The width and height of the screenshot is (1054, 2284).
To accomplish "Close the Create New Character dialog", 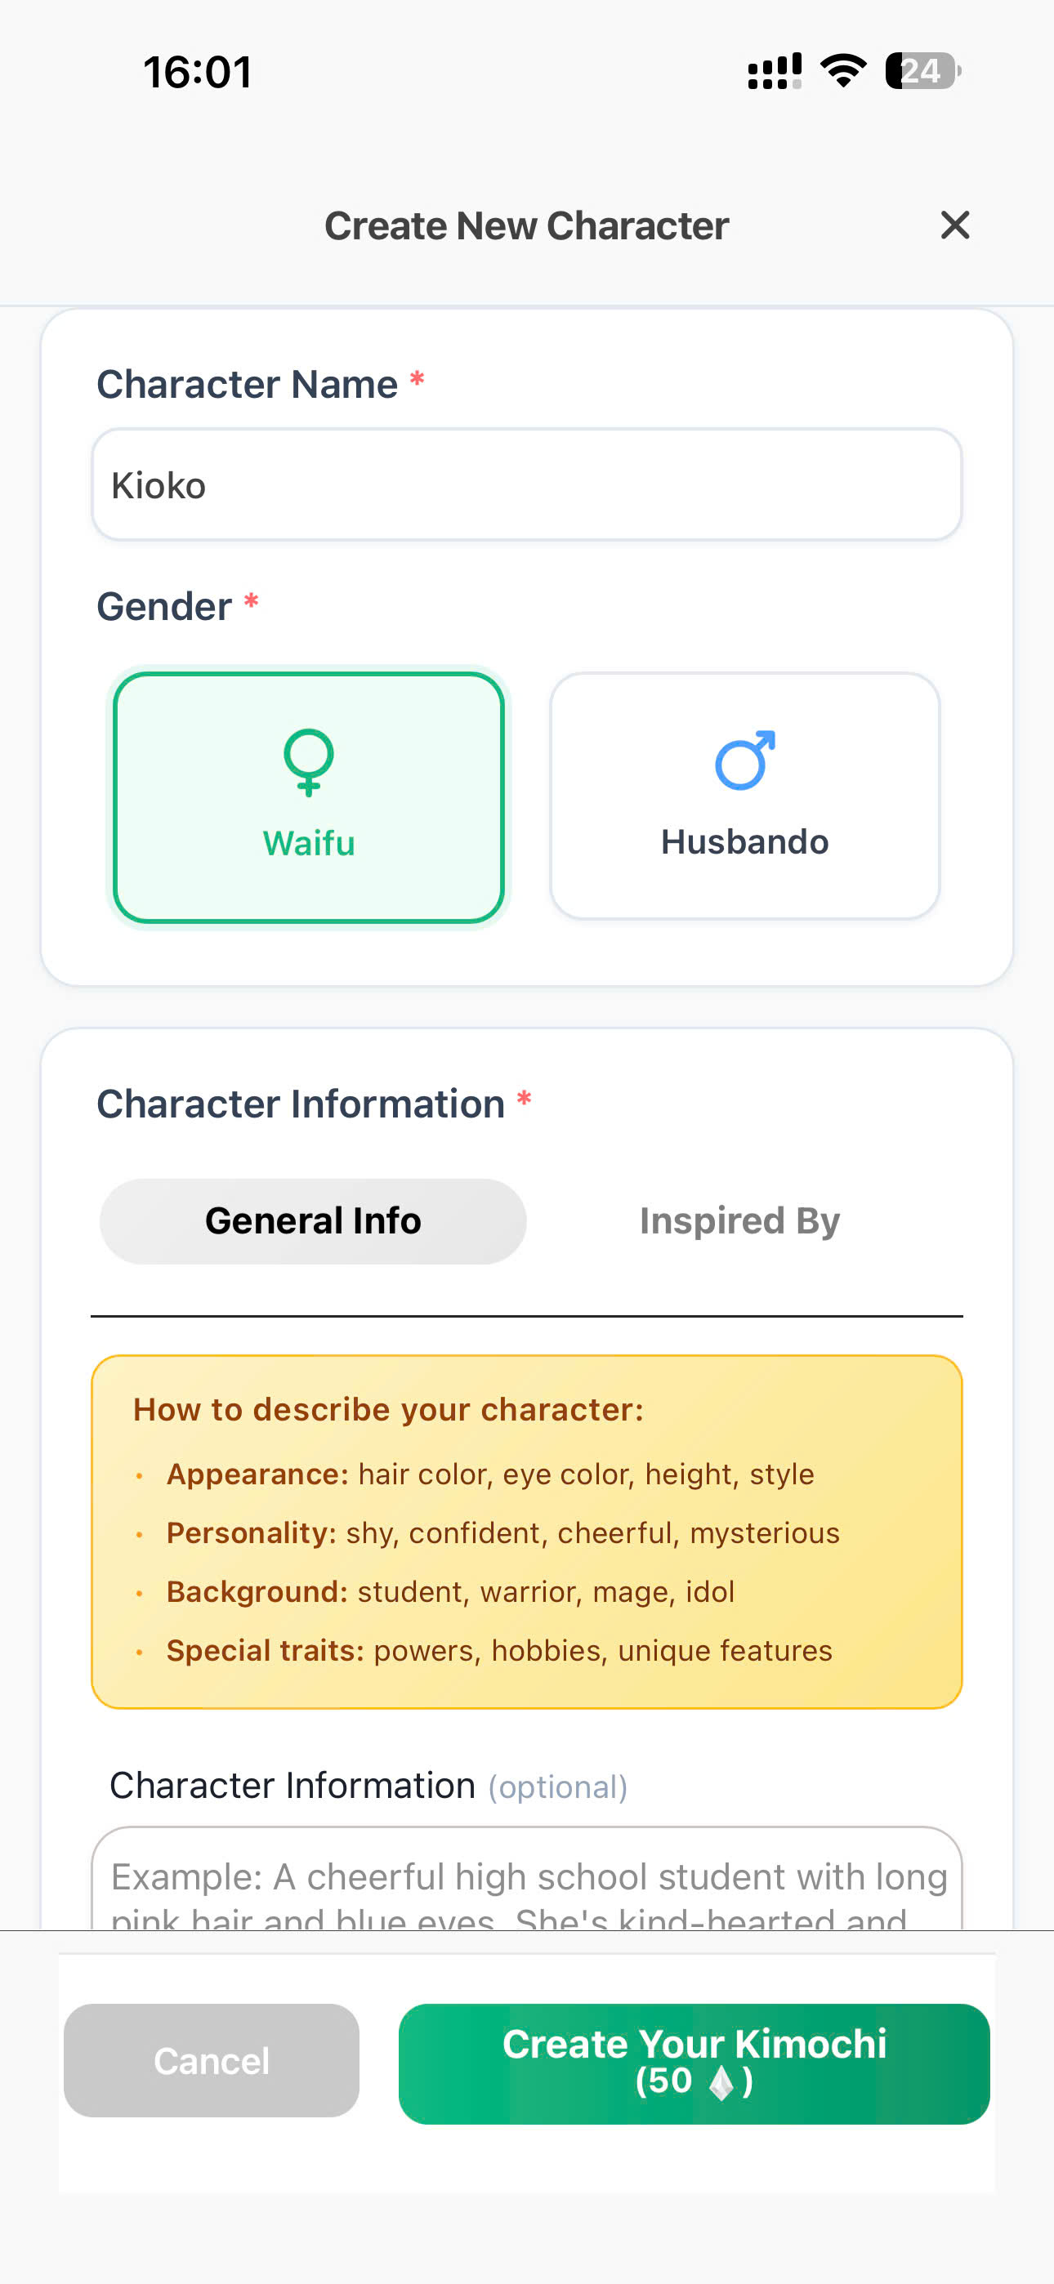I will (954, 225).
